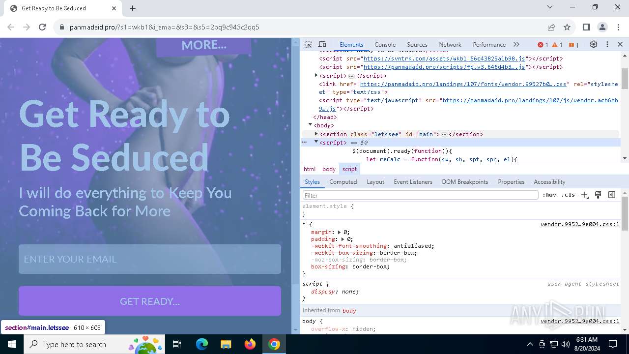Open the Properties tab

(511, 181)
